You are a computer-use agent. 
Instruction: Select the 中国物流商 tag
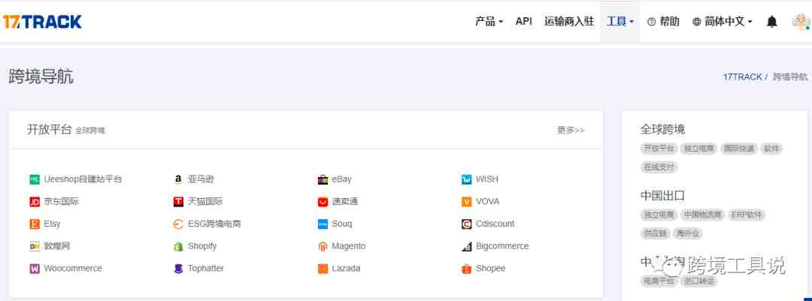coord(702,215)
